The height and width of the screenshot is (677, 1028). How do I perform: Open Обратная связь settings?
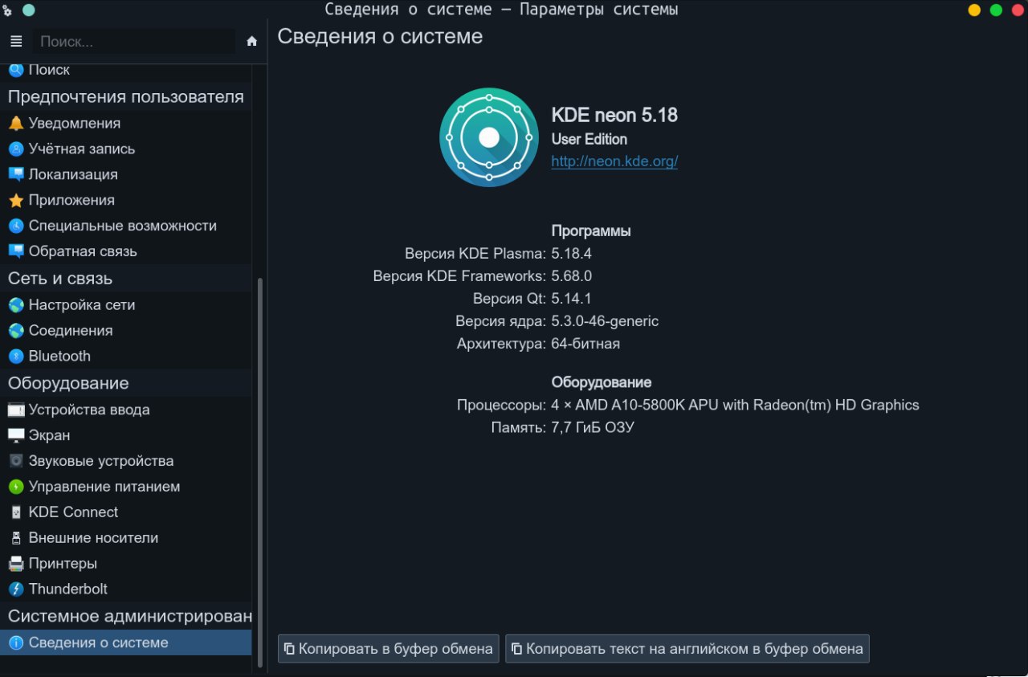pos(126,251)
